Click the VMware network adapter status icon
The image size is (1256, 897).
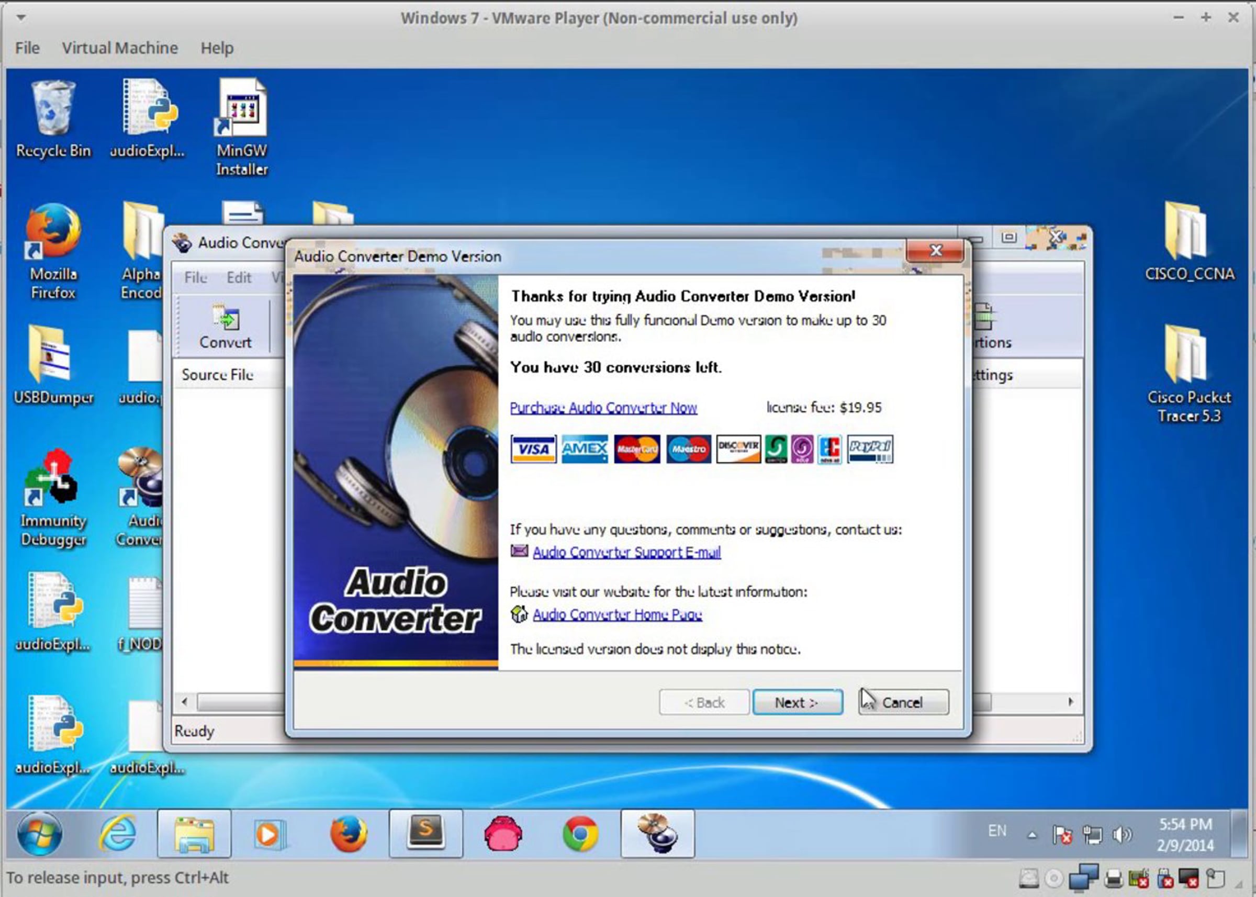point(1083,878)
